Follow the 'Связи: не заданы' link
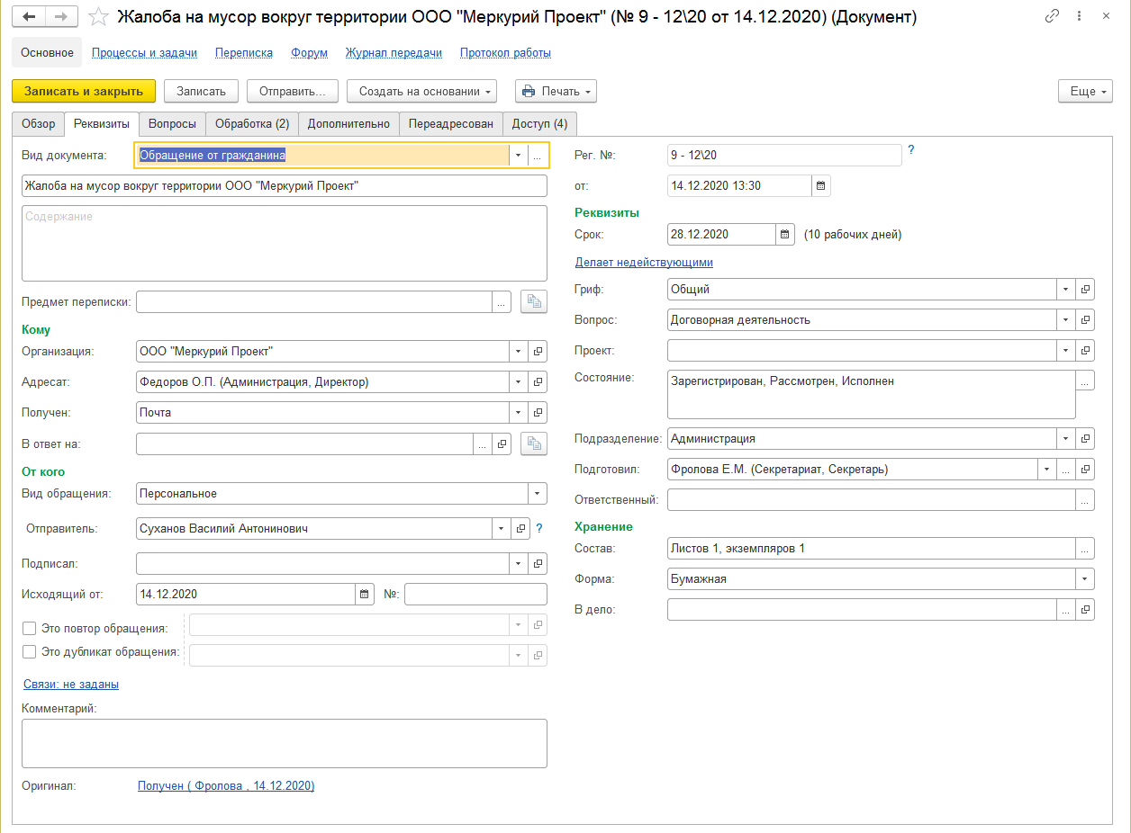 pyautogui.click(x=70, y=685)
